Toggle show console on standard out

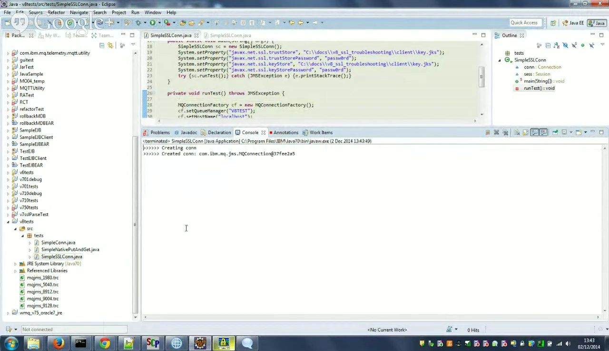[x=535, y=132]
